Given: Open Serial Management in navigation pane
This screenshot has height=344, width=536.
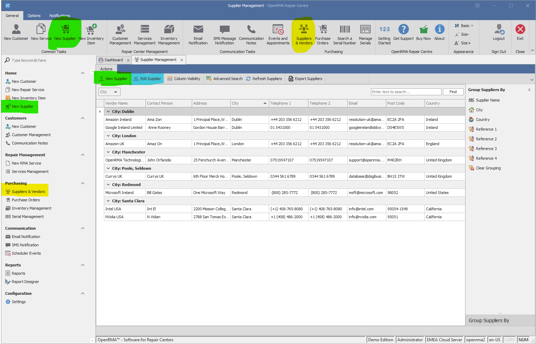Looking at the screenshot, I should pos(24,217).
